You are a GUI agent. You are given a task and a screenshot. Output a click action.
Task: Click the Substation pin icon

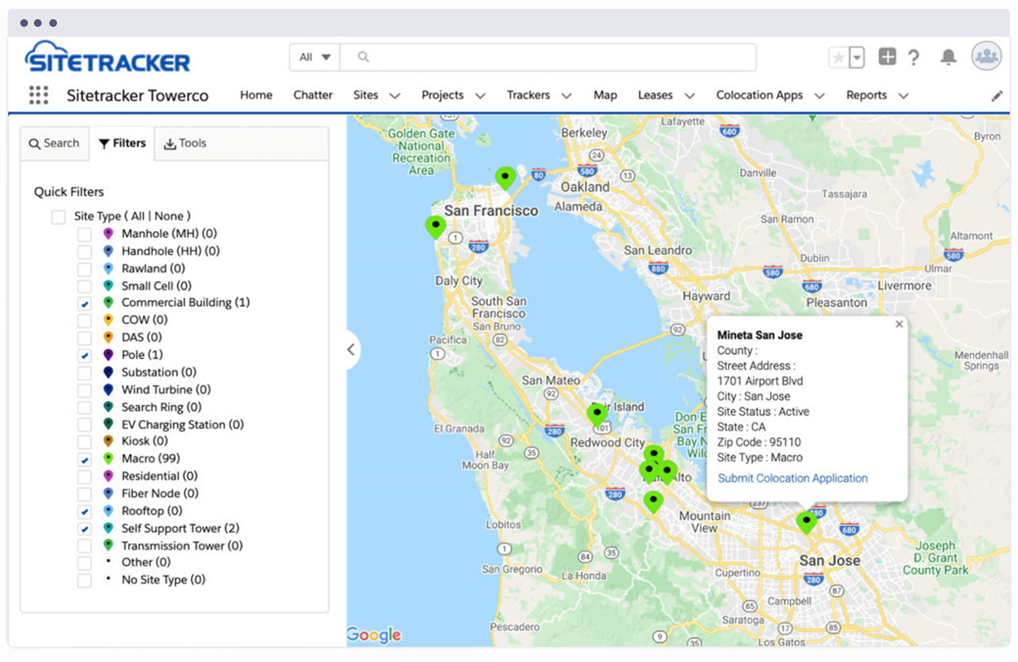108,373
